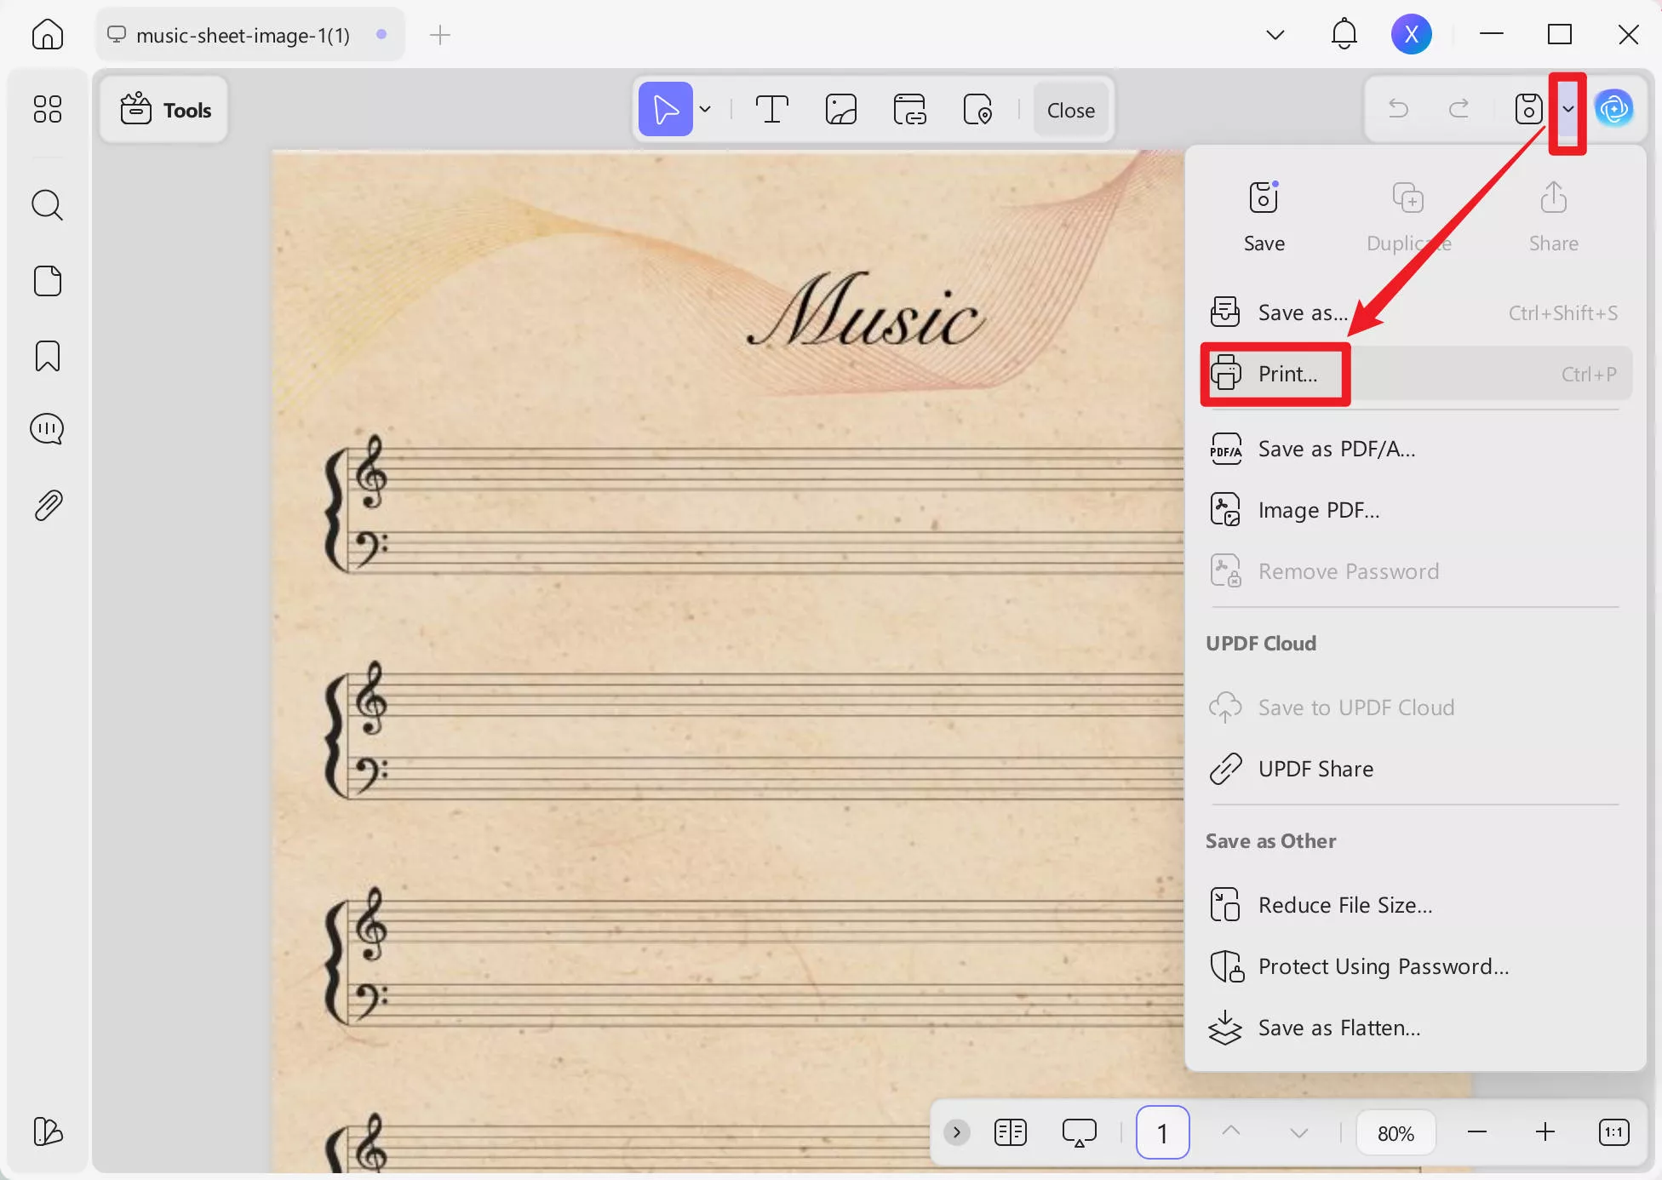Open the attachments paperclip panel
The width and height of the screenshot is (1662, 1180).
47,504
